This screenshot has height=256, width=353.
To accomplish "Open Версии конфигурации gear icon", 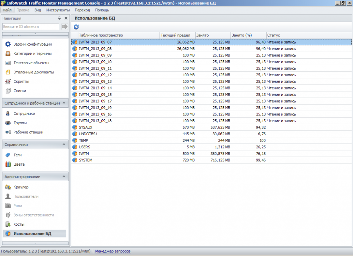I will (x=8, y=44).
